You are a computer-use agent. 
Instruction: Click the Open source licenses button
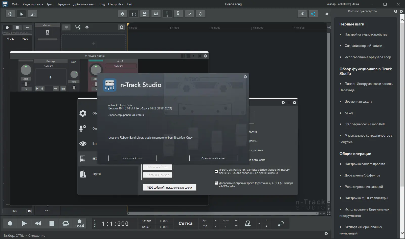pyautogui.click(x=213, y=158)
